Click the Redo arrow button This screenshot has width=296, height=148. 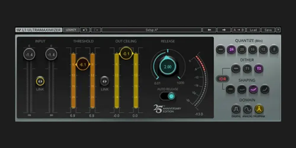click(x=96, y=30)
